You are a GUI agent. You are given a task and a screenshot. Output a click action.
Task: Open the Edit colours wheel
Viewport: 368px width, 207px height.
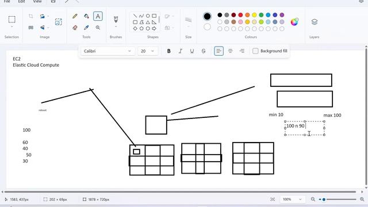click(x=294, y=22)
